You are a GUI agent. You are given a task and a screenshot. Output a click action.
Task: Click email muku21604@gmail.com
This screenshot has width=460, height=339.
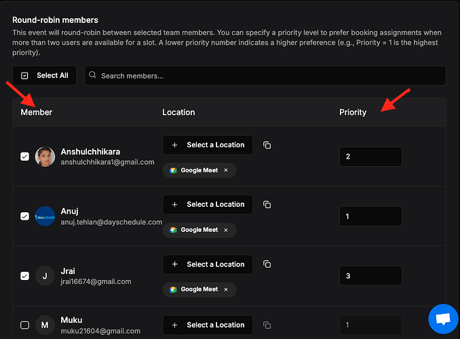(100, 331)
